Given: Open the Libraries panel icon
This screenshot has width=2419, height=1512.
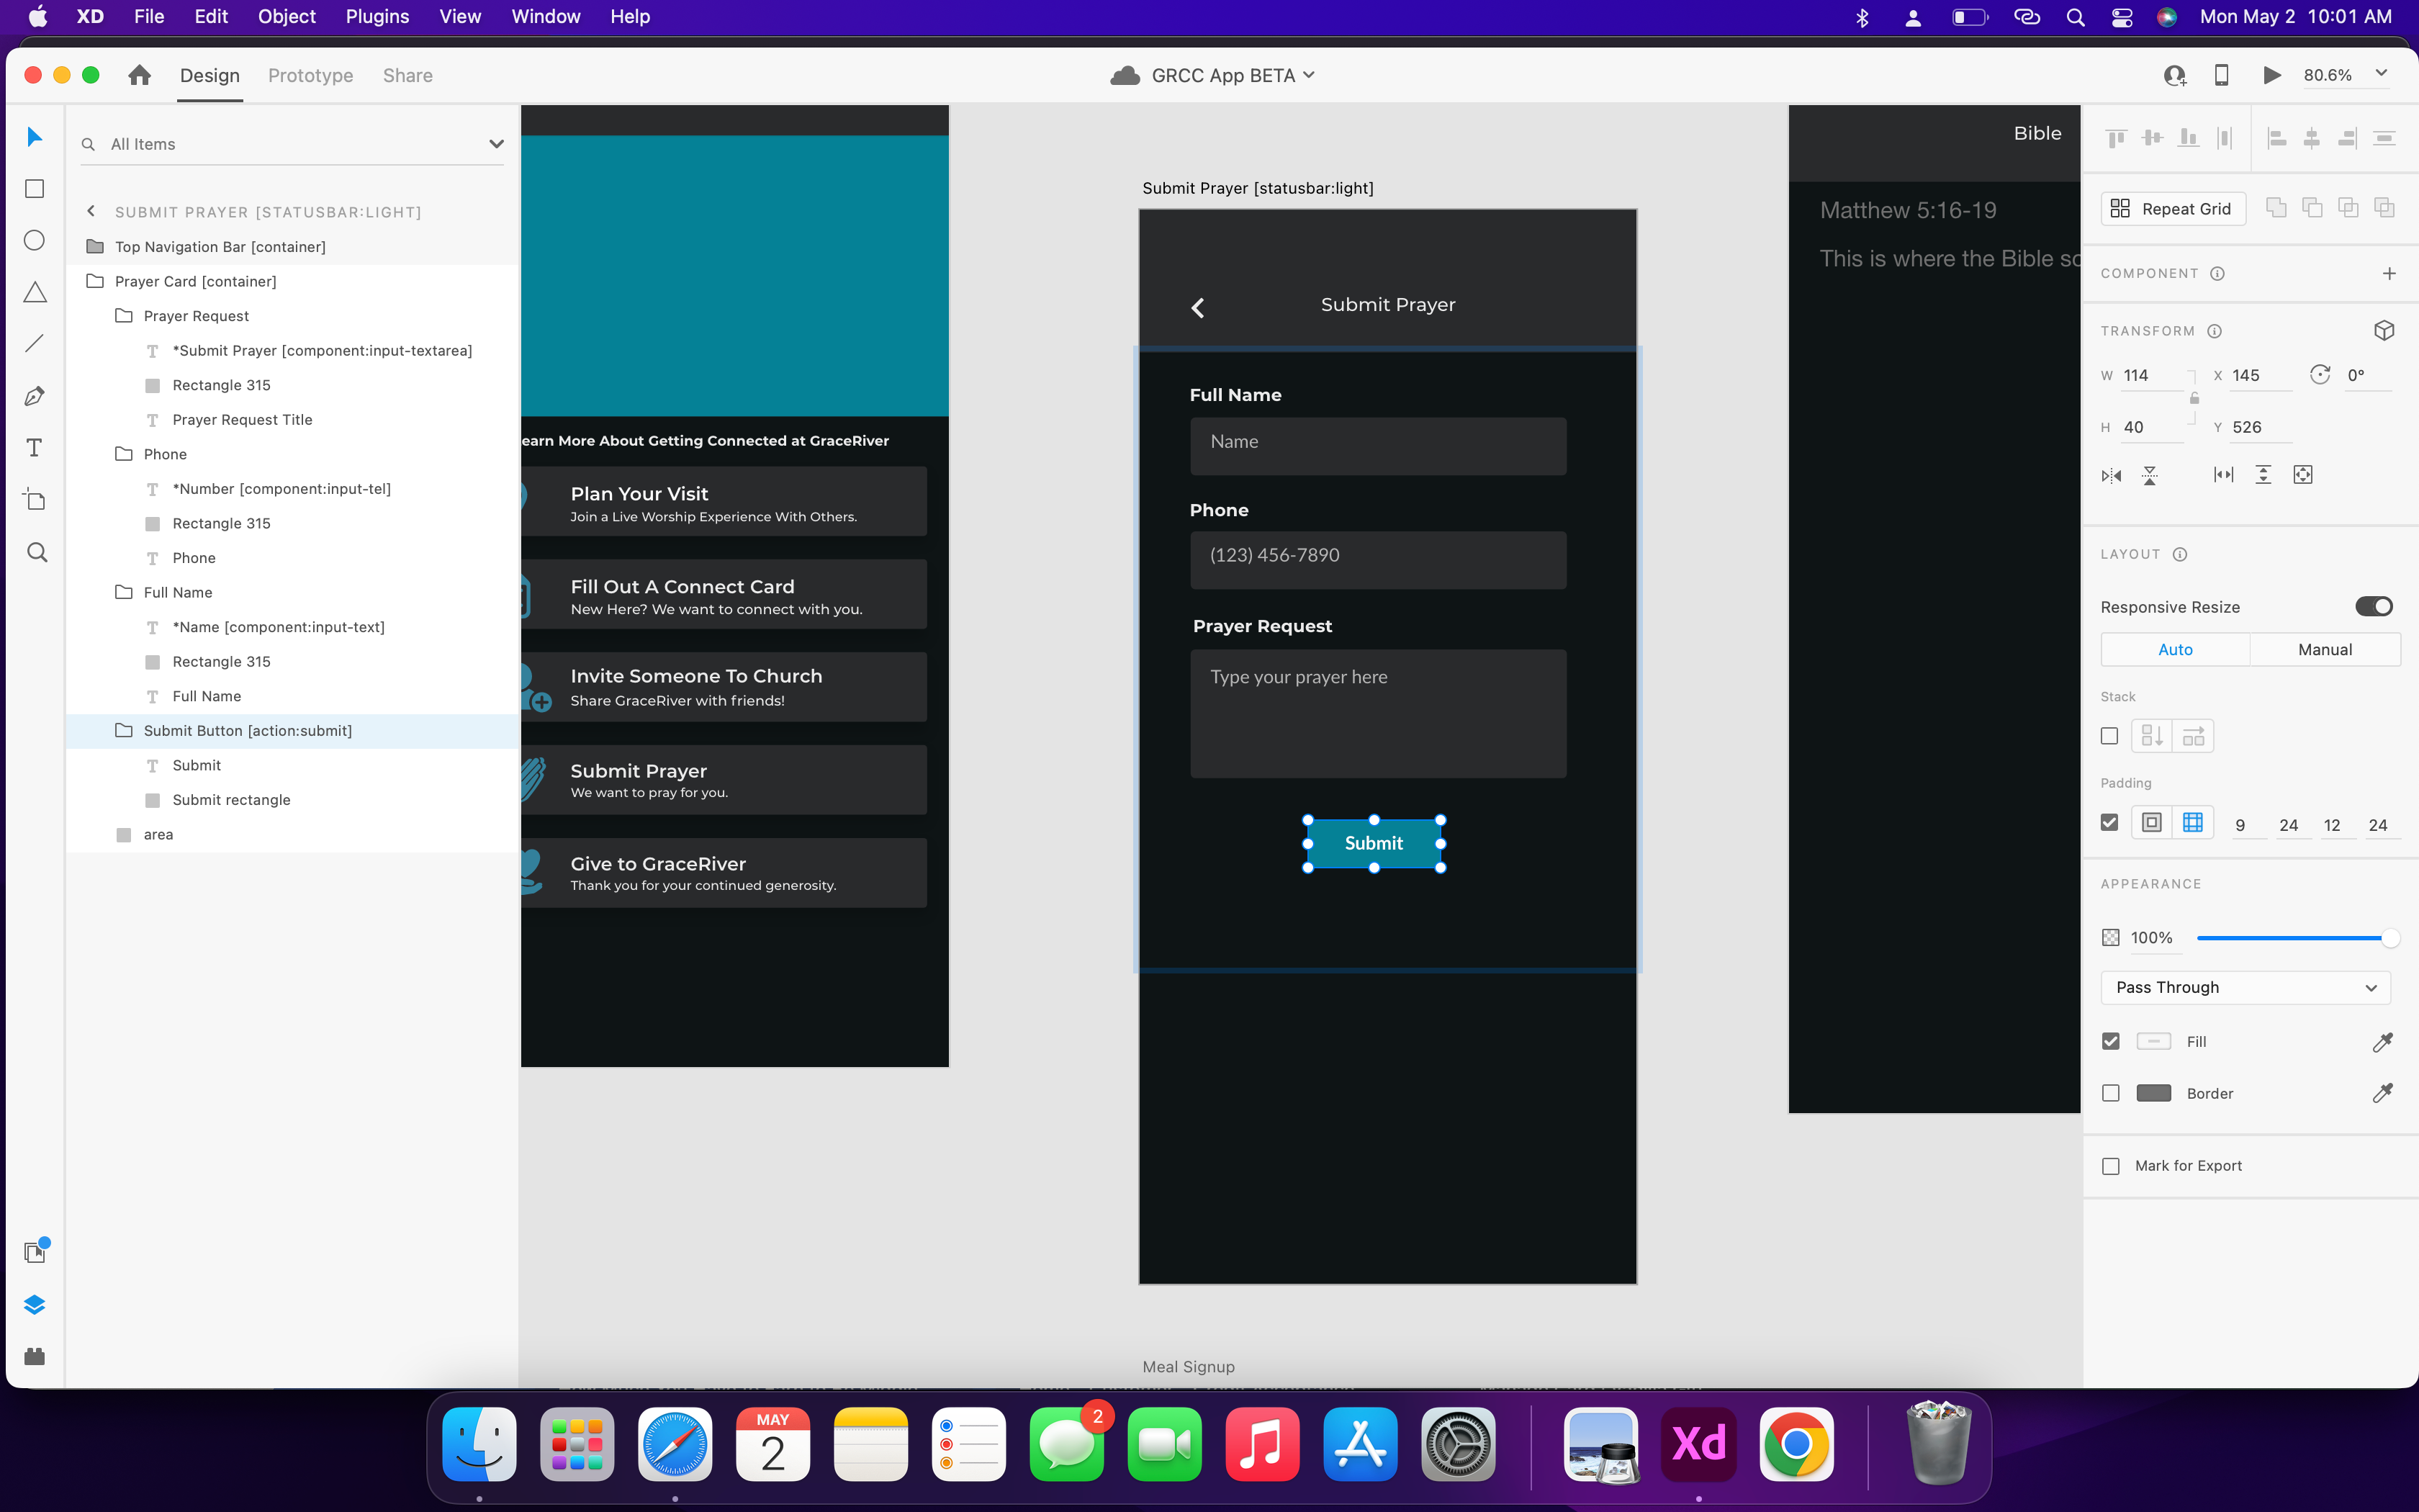Looking at the screenshot, I should coord(35,1251).
